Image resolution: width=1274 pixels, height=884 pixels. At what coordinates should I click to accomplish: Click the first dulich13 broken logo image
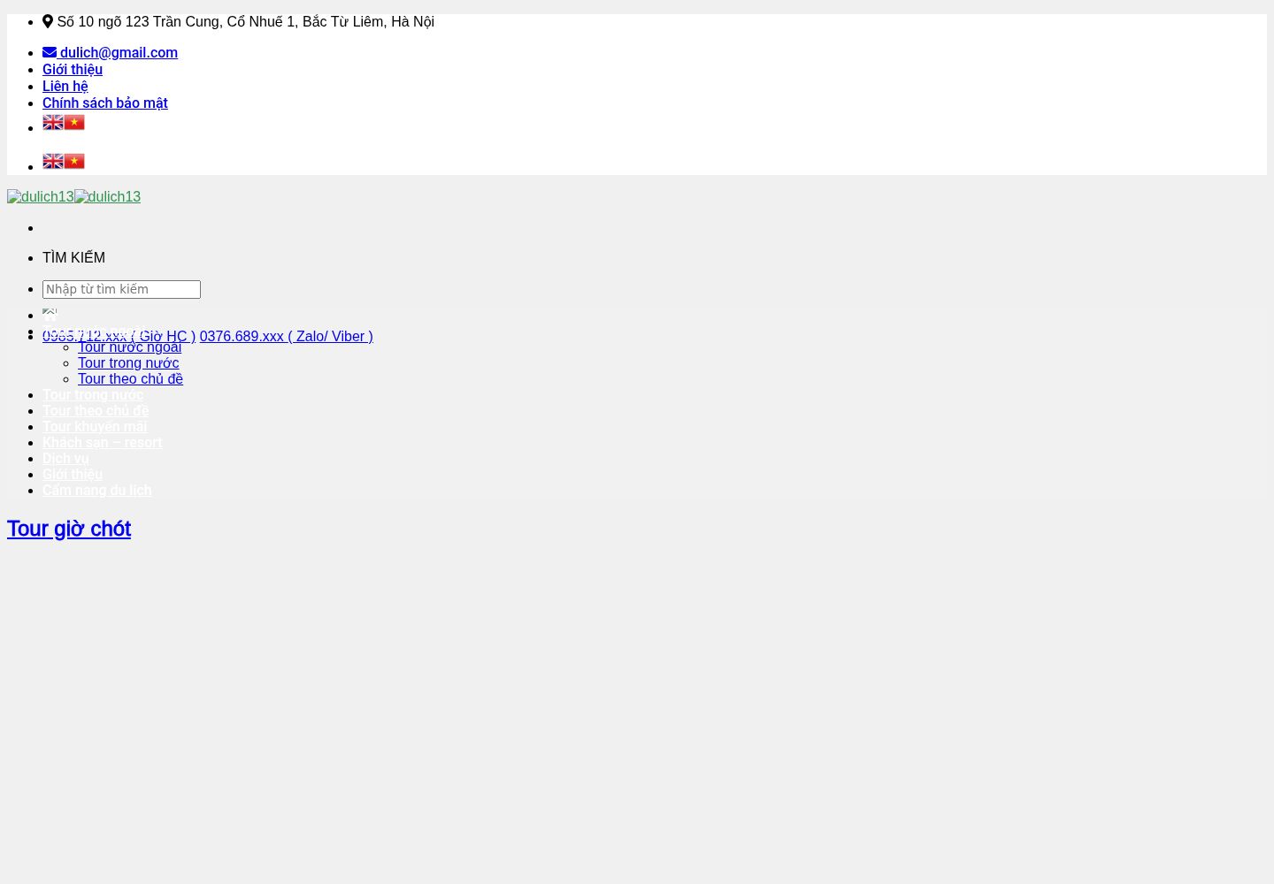pos(41,196)
